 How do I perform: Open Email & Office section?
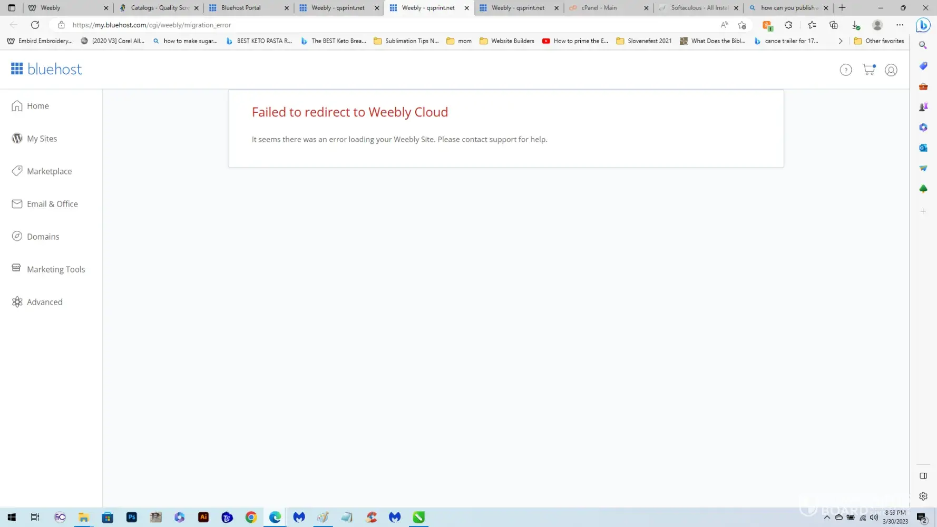click(52, 204)
